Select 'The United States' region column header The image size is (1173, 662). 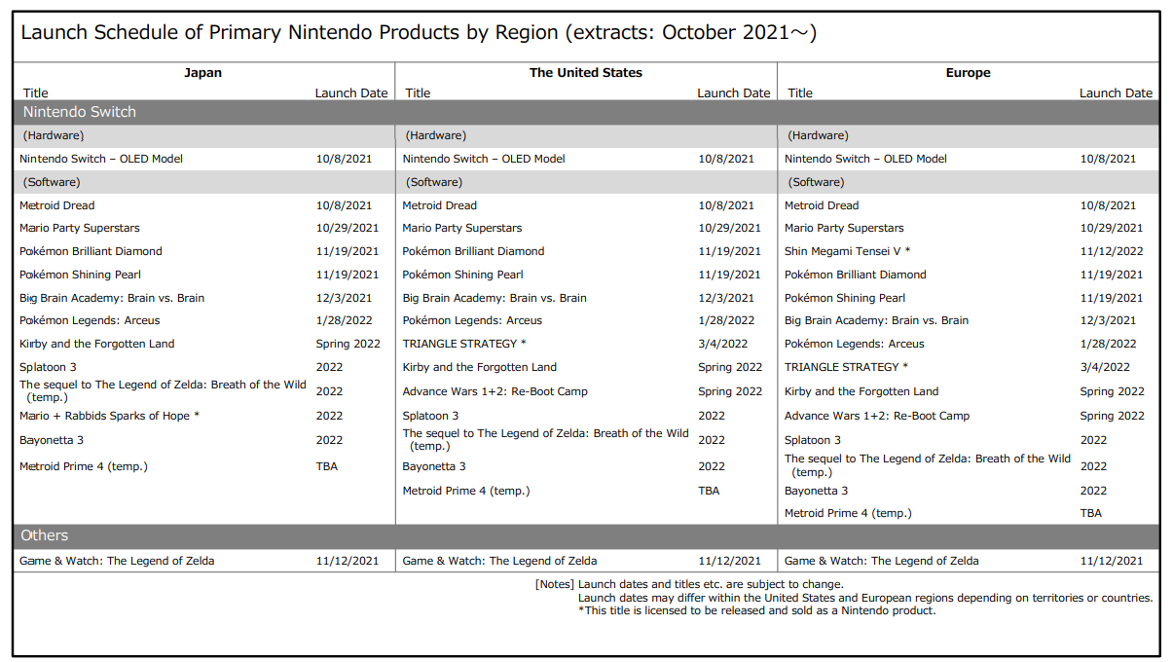click(586, 73)
